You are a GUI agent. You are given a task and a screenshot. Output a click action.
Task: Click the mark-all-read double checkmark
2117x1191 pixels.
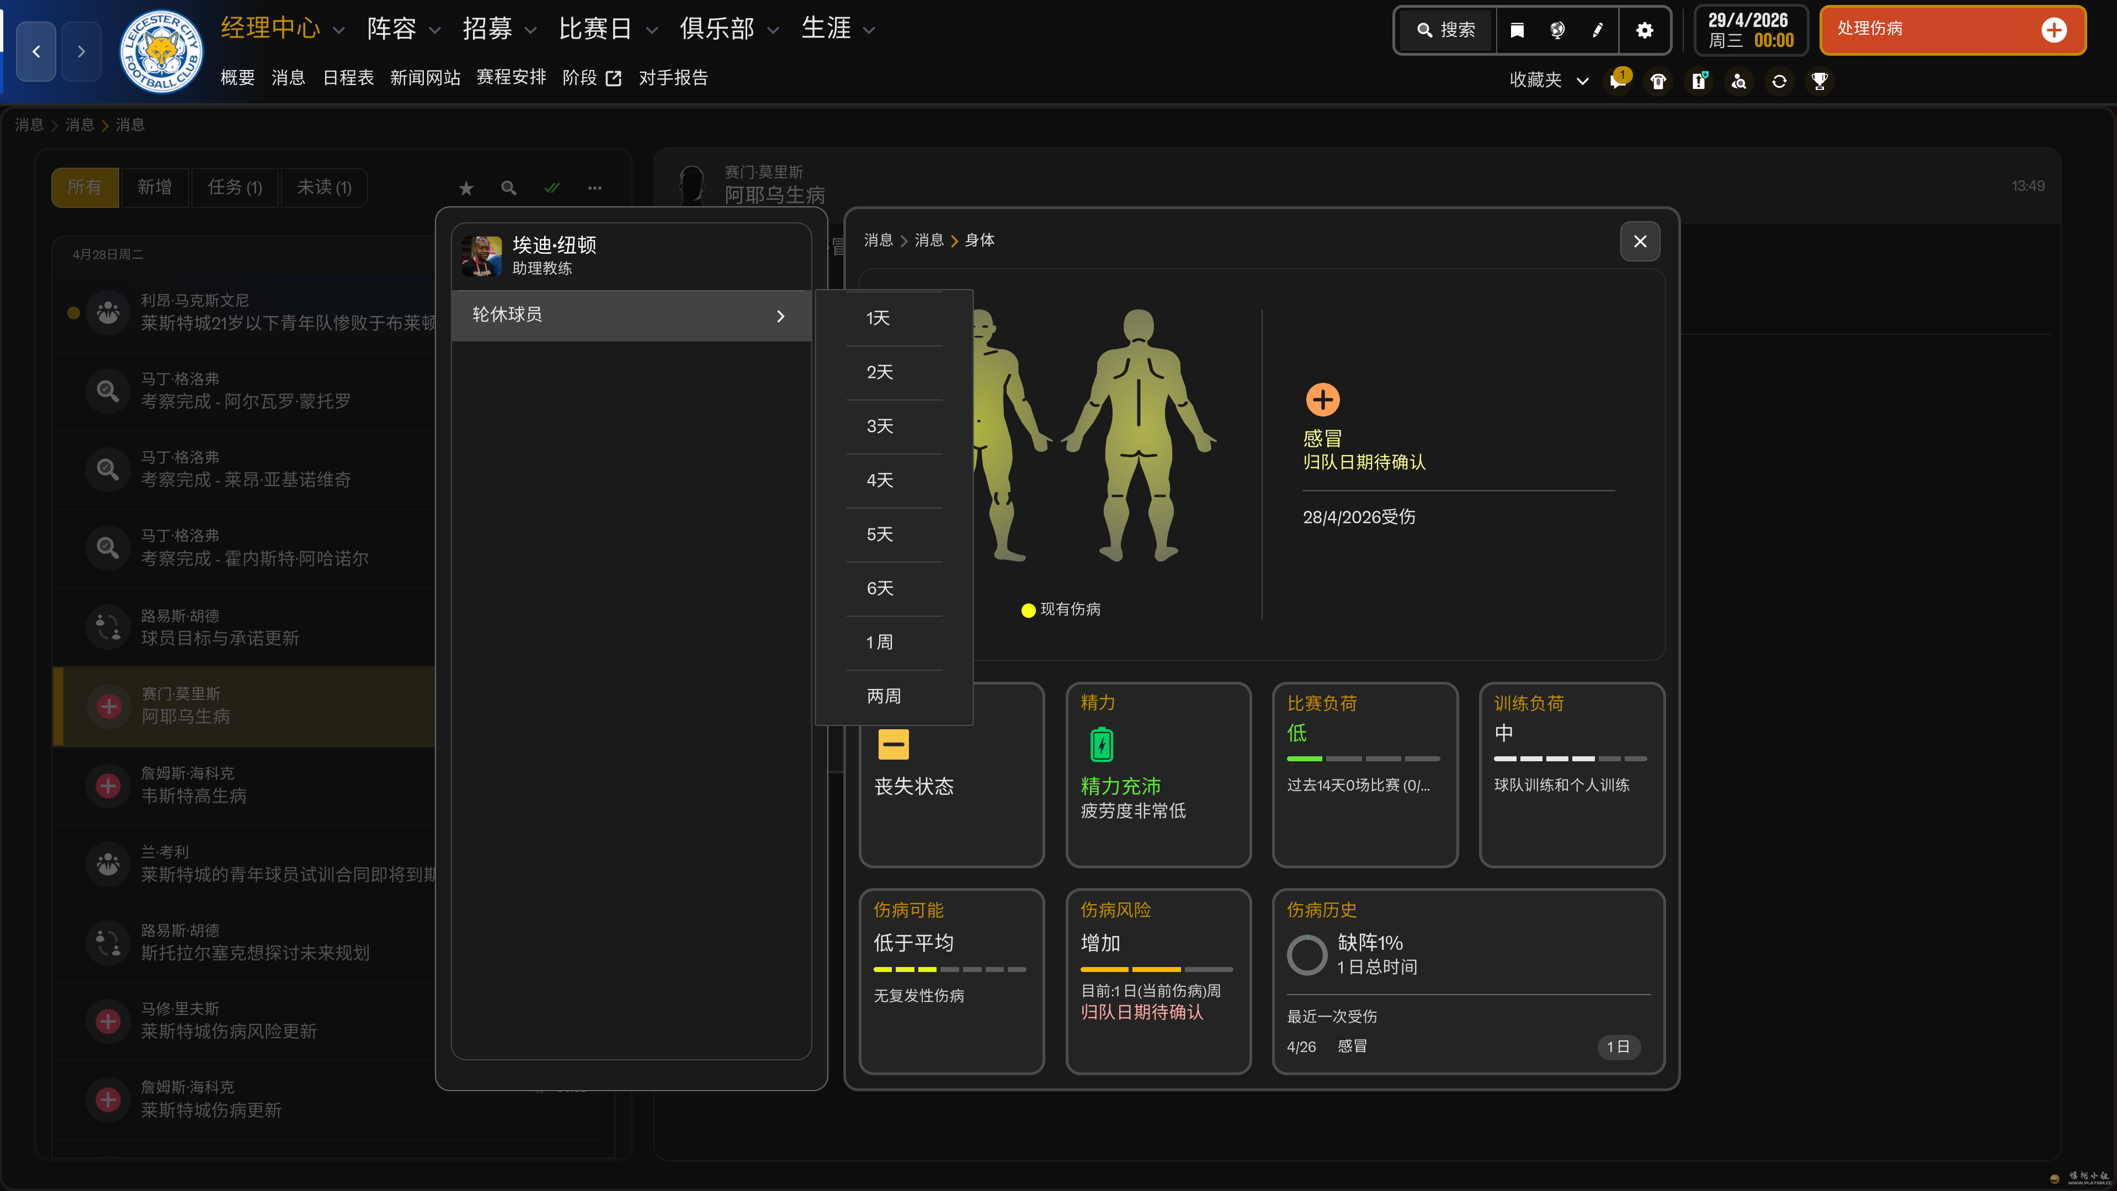click(x=551, y=188)
